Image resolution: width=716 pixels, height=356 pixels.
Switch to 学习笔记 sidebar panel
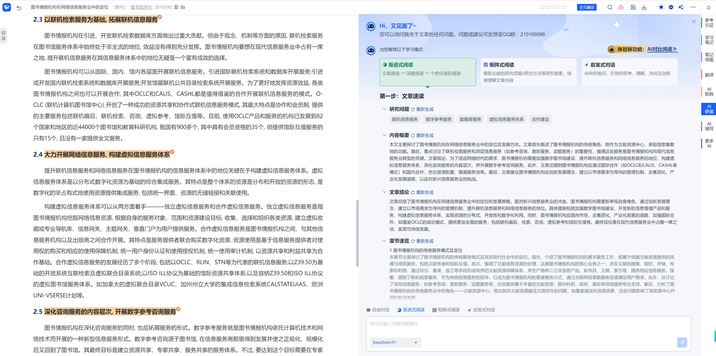pyautogui.click(x=709, y=40)
